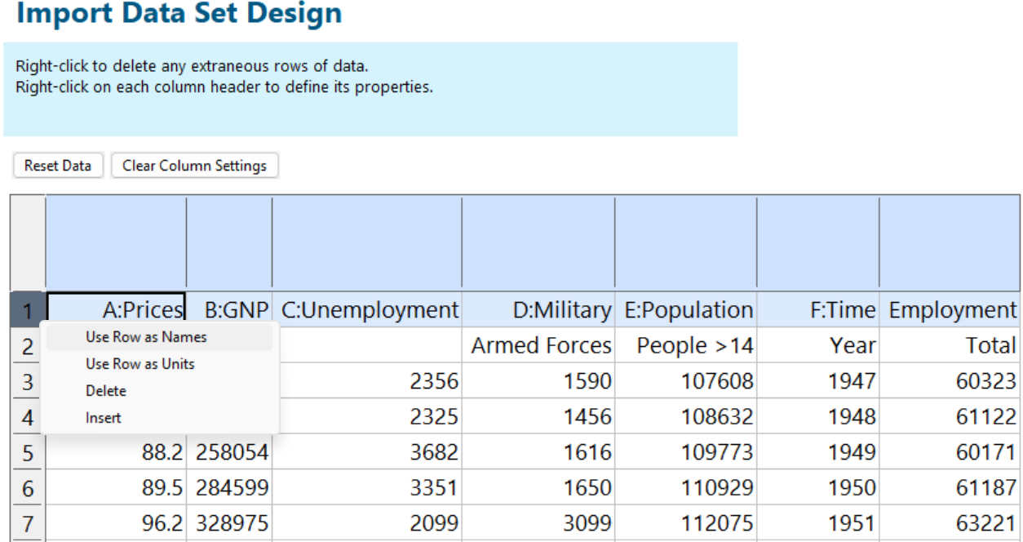Click the cell with value 2325
The height and width of the screenshot is (542, 1023).
point(367,417)
